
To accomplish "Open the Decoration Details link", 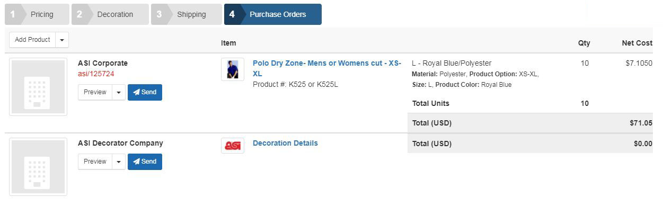I will [285, 143].
